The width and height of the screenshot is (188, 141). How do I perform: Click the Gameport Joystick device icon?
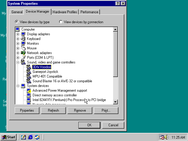29,72
